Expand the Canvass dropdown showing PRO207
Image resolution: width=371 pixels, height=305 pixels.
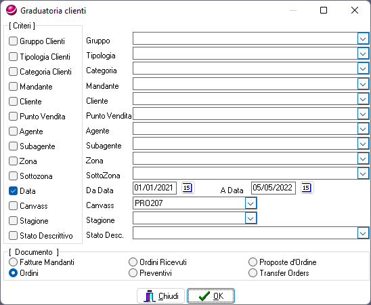pyautogui.click(x=250, y=203)
